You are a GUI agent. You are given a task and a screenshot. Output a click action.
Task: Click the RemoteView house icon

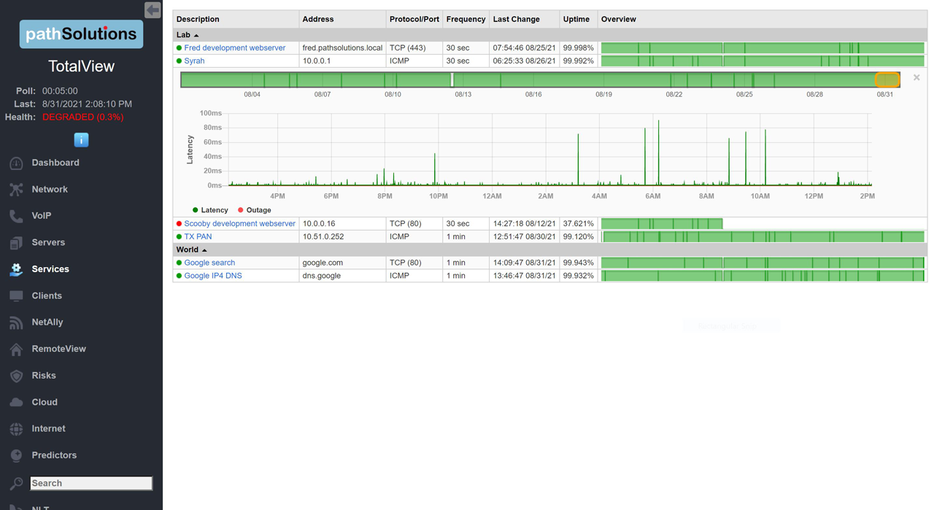point(16,349)
